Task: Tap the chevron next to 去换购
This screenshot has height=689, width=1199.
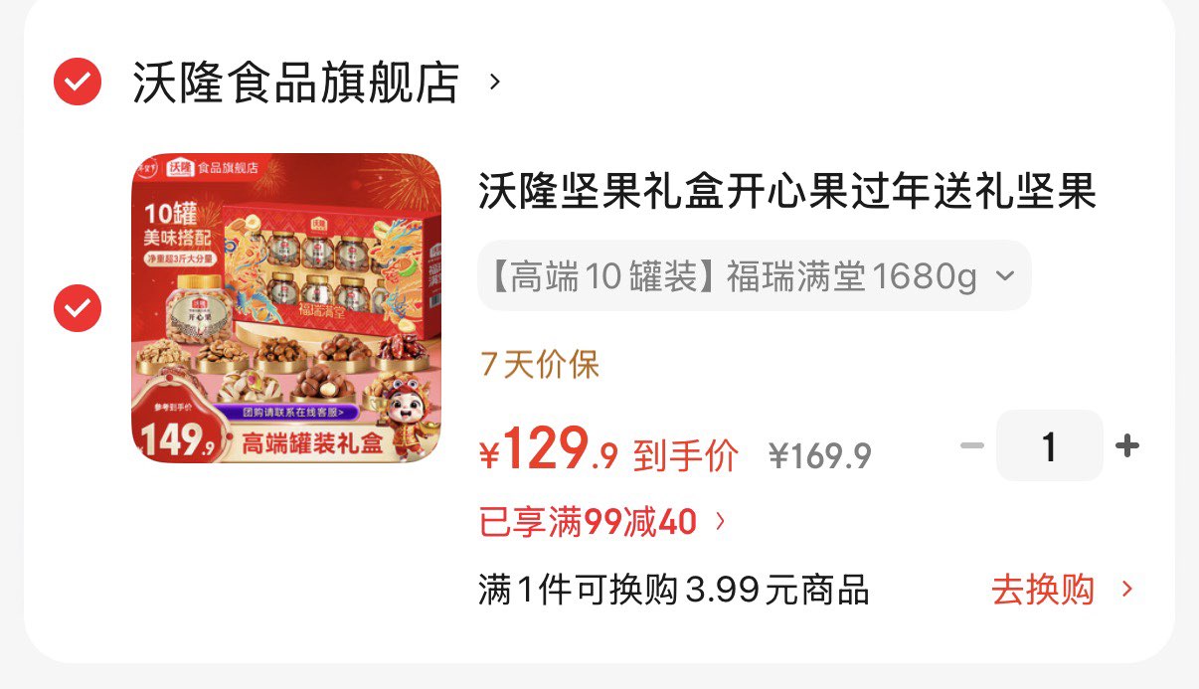Action: pos(1126,590)
